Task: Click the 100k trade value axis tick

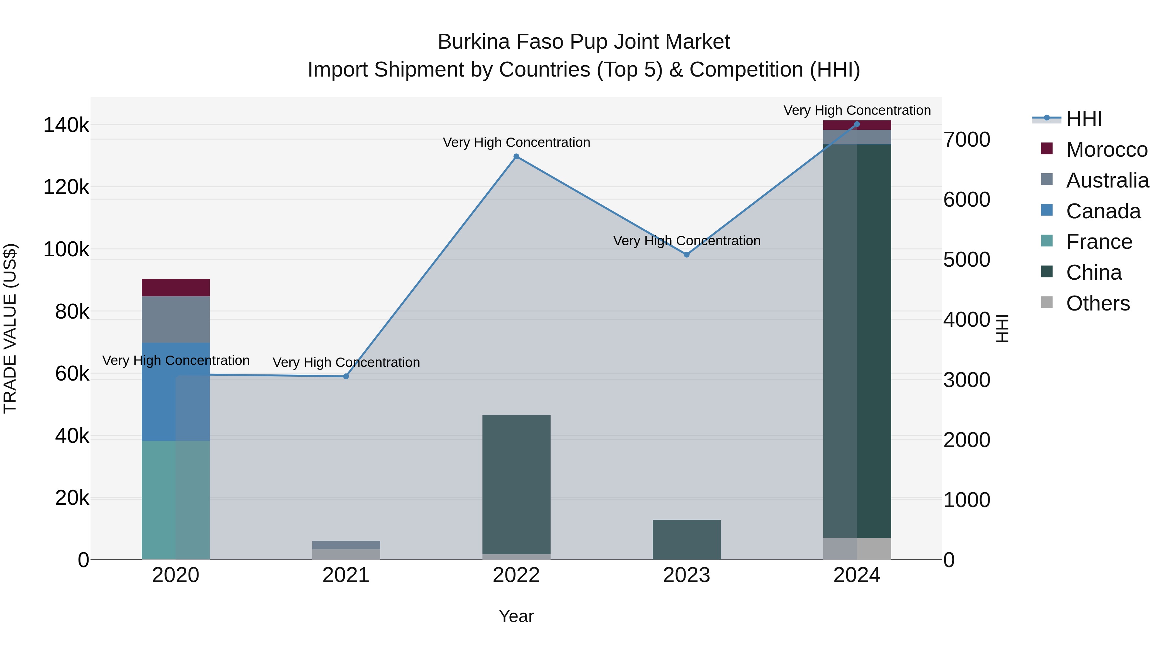Action: tap(66, 249)
